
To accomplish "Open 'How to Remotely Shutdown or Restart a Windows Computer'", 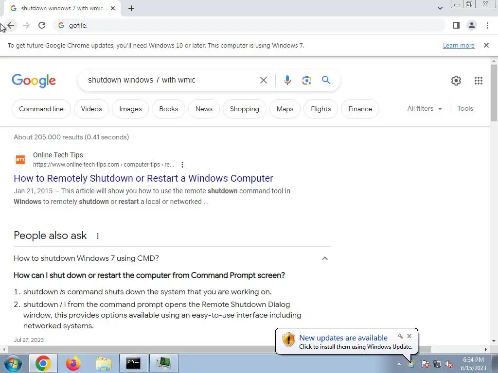I will click(x=143, y=178).
